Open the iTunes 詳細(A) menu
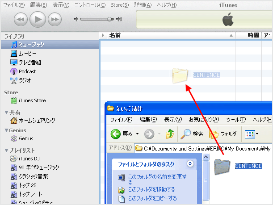The width and height of the screenshot is (273, 205). point(143,5)
